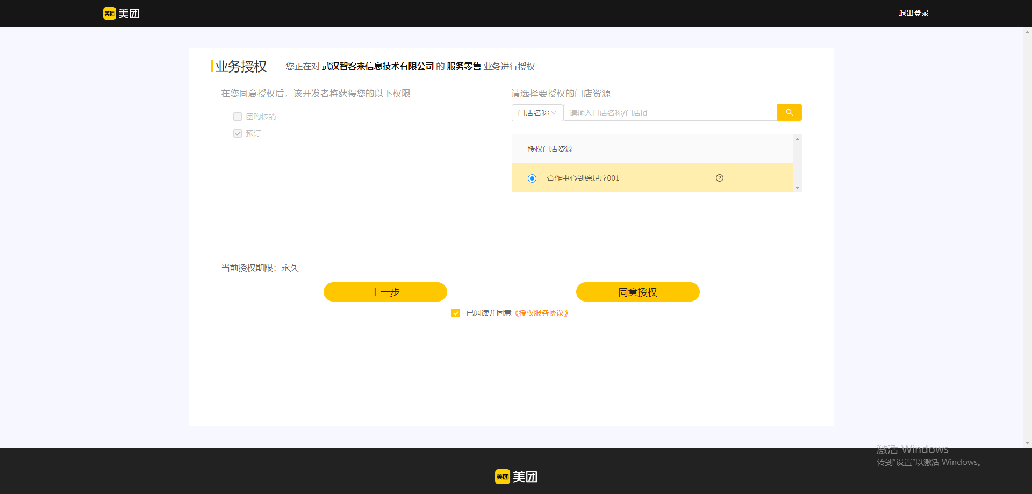
Task: Click the company name 武汉智客来信息技术有限公司
Action: [x=378, y=66]
